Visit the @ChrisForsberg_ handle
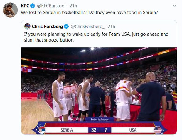 pyautogui.click(x=87, y=27)
